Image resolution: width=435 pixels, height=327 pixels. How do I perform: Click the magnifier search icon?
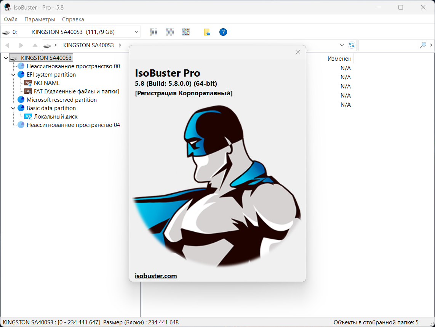click(423, 45)
